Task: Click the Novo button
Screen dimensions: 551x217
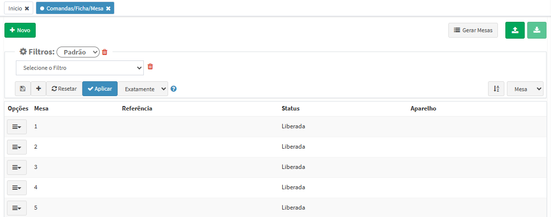Action: [x=20, y=30]
